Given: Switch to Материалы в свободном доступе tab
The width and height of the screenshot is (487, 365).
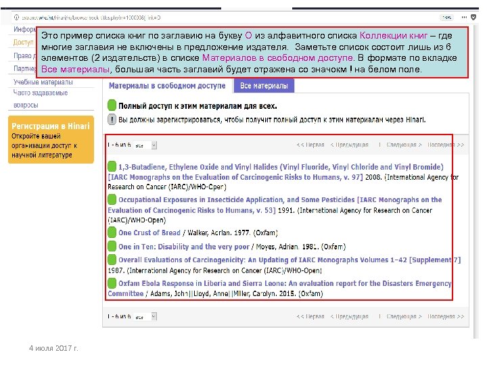Looking at the screenshot, I should point(167,86).
